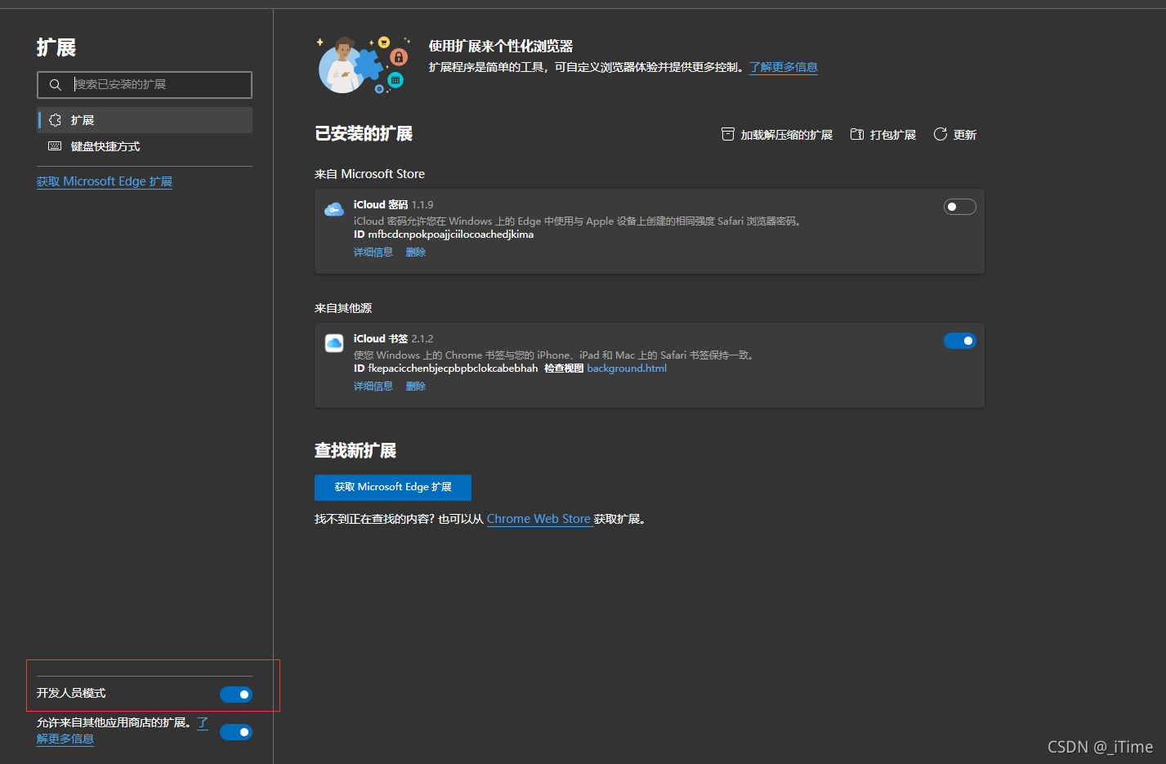Screen dimensions: 1166x764
Task: Click 使用扩展来个性化浏览器 heading text
Action: tap(501, 47)
